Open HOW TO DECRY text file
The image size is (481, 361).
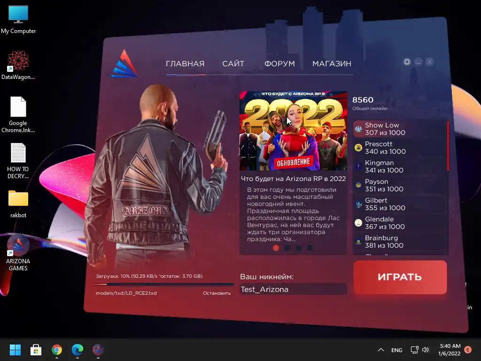point(18,161)
